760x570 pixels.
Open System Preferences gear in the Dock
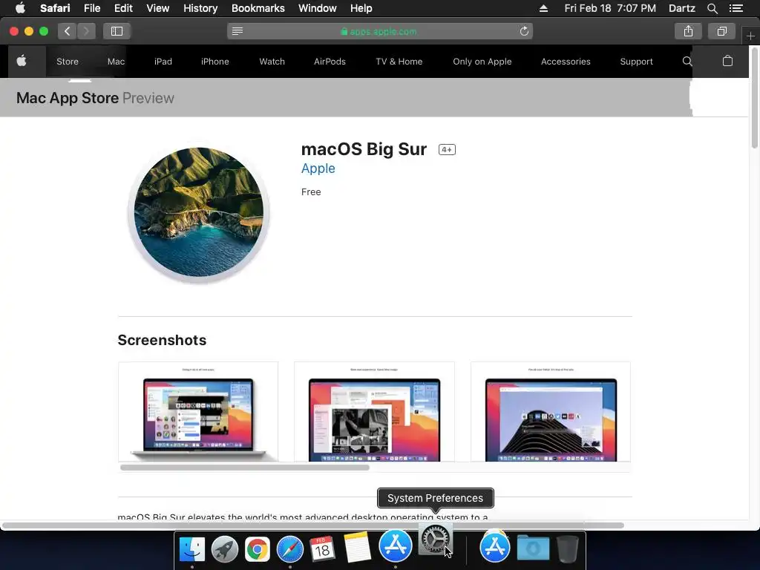tap(435, 539)
